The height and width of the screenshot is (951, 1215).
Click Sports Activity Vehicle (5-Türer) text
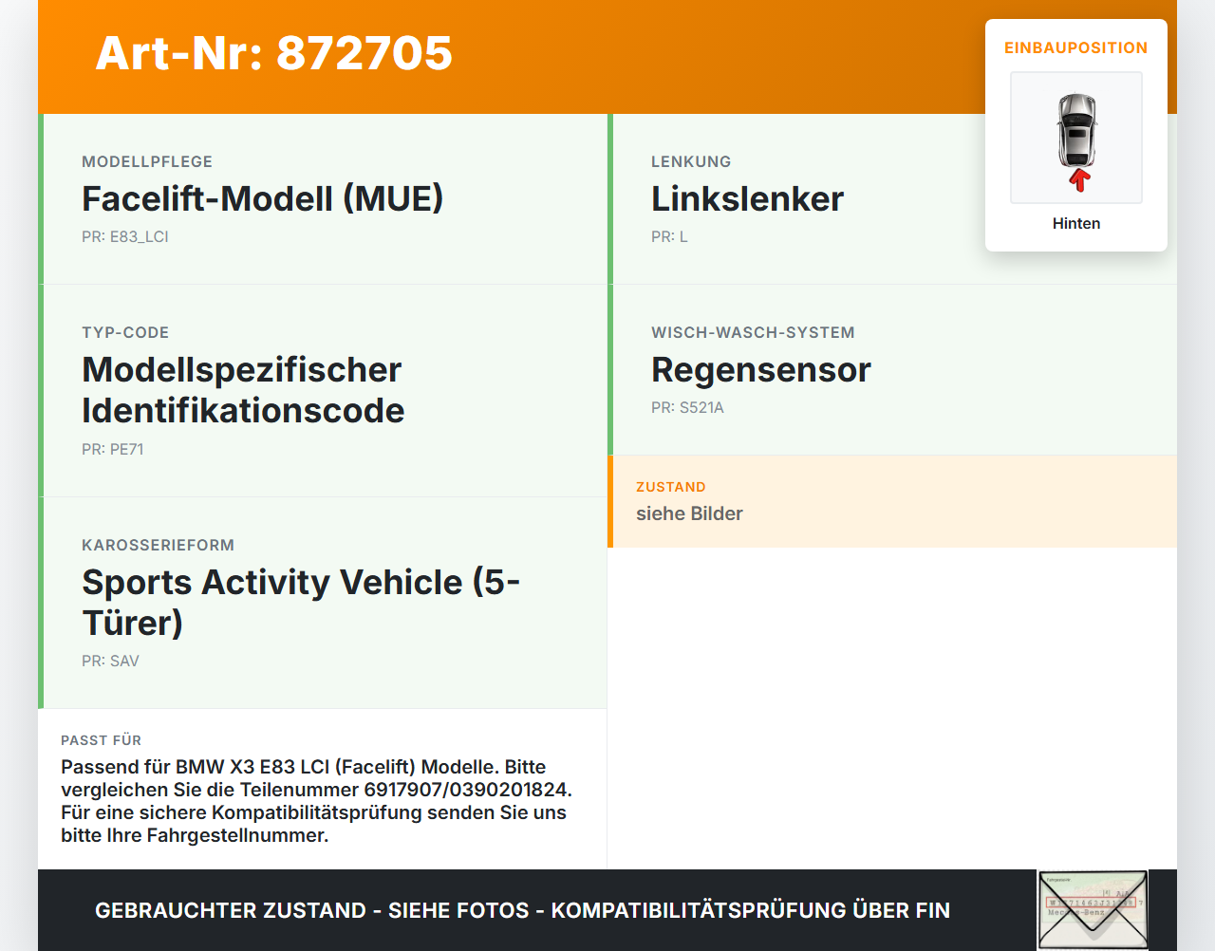(301, 603)
